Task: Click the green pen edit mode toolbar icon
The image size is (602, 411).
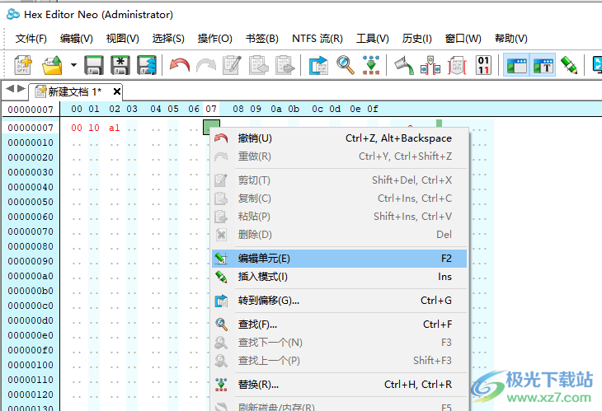Action: pyautogui.click(x=569, y=65)
